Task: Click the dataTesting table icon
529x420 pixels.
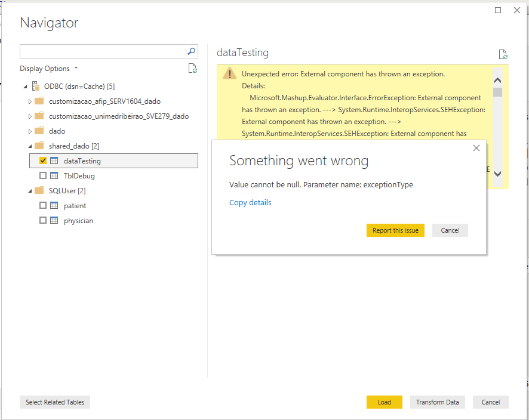Action: [x=54, y=160]
